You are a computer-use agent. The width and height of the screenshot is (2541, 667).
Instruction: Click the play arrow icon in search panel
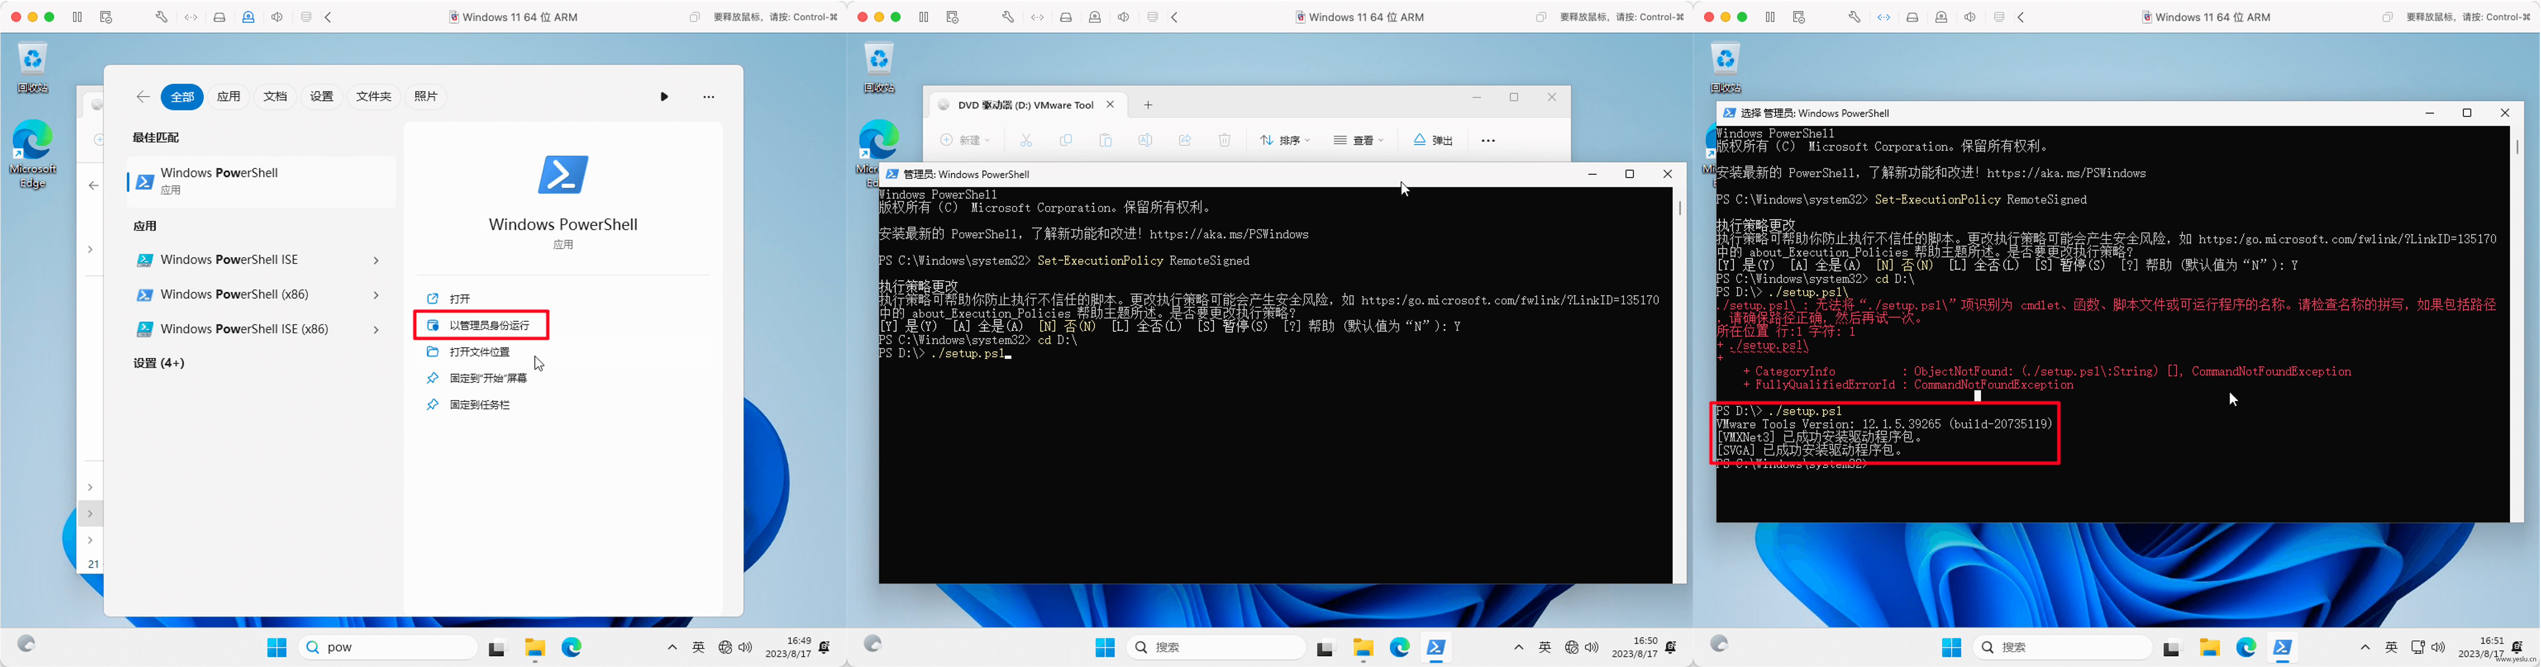(x=664, y=97)
